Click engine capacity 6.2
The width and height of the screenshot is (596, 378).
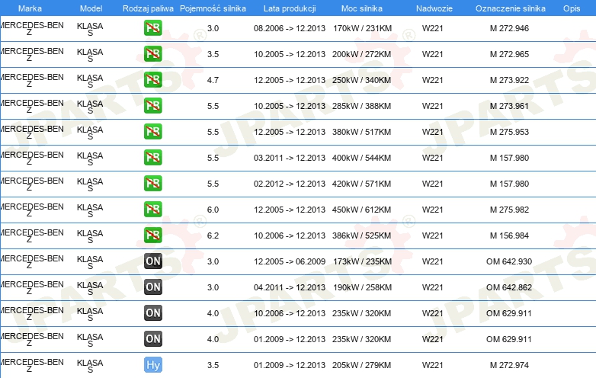(213, 235)
